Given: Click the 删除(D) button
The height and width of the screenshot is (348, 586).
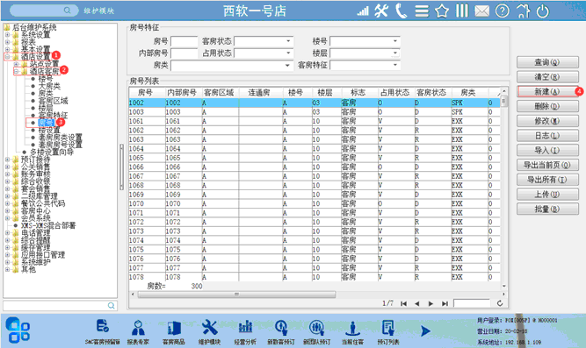Looking at the screenshot, I should (x=547, y=106).
